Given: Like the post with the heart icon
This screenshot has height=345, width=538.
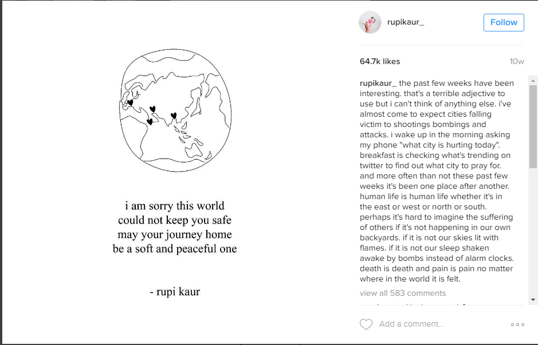Looking at the screenshot, I should pyautogui.click(x=366, y=324).
